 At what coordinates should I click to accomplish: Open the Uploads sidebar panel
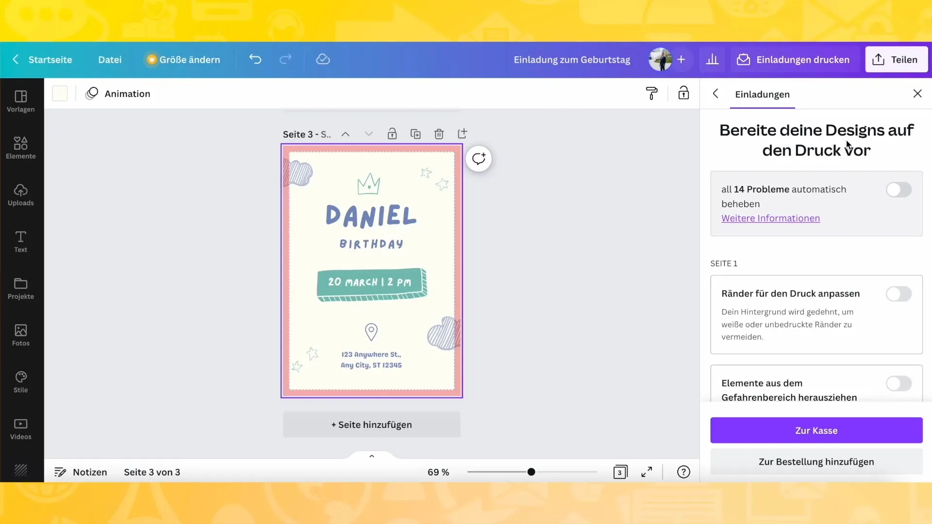tap(20, 195)
